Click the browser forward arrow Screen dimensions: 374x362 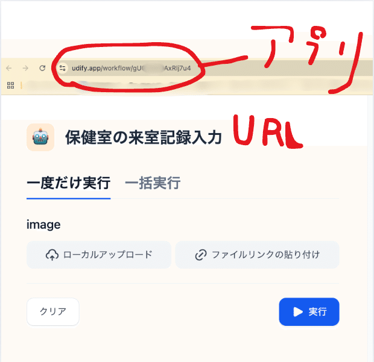pos(25,68)
